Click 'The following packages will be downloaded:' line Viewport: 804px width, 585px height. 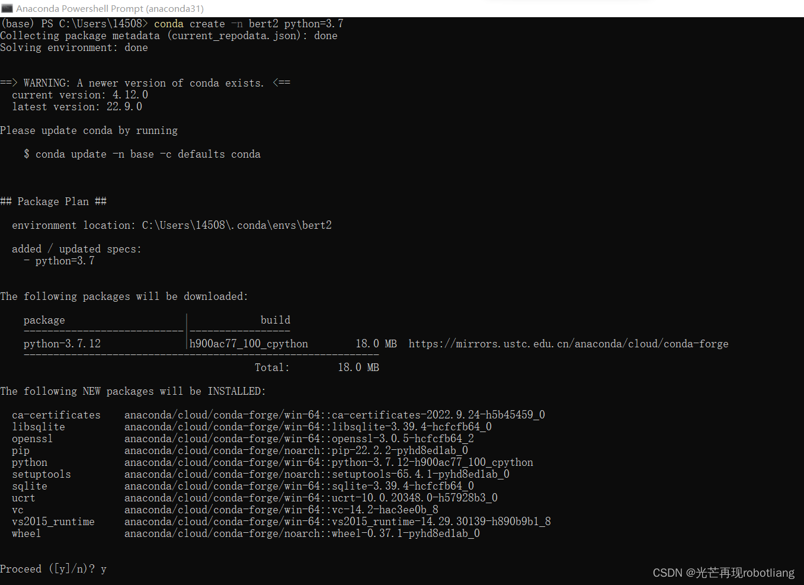pyautogui.click(x=124, y=296)
